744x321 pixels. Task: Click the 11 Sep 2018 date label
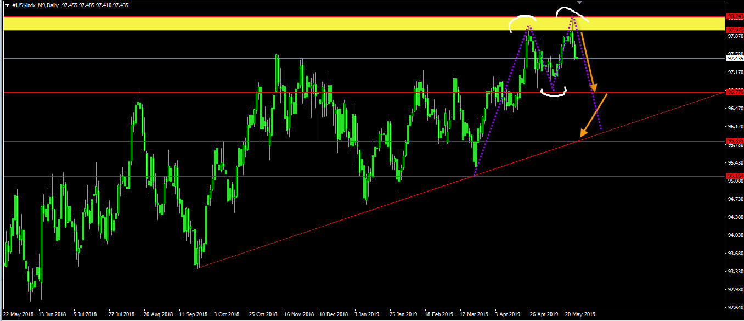[193, 315]
